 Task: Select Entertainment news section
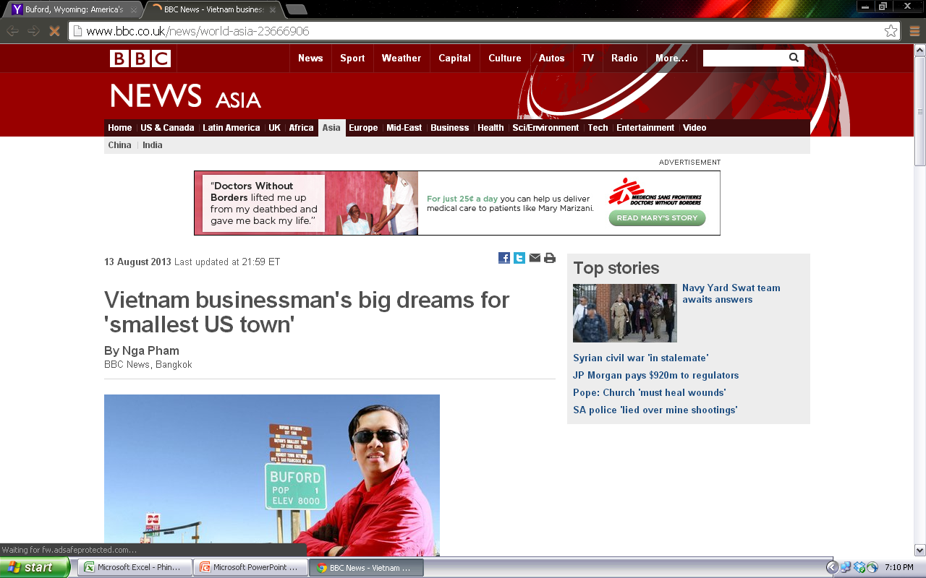click(x=645, y=128)
